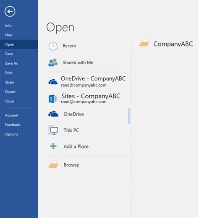Viewport: 199px width, 218px height.
Task: Click the green plus Add a Place icon
Action: (53, 146)
